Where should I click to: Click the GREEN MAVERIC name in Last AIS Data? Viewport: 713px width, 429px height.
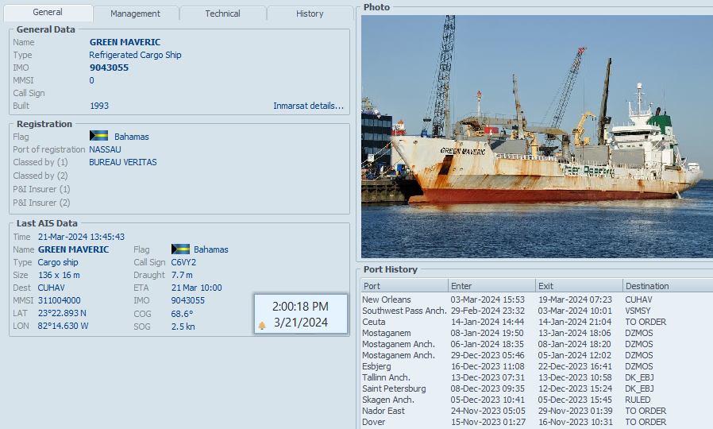[73, 249]
